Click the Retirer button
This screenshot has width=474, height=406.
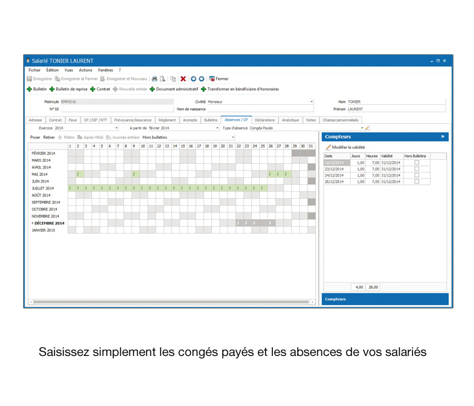pyautogui.click(x=49, y=137)
